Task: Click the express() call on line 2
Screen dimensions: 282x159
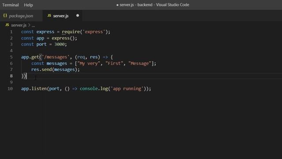Action: [63, 38]
